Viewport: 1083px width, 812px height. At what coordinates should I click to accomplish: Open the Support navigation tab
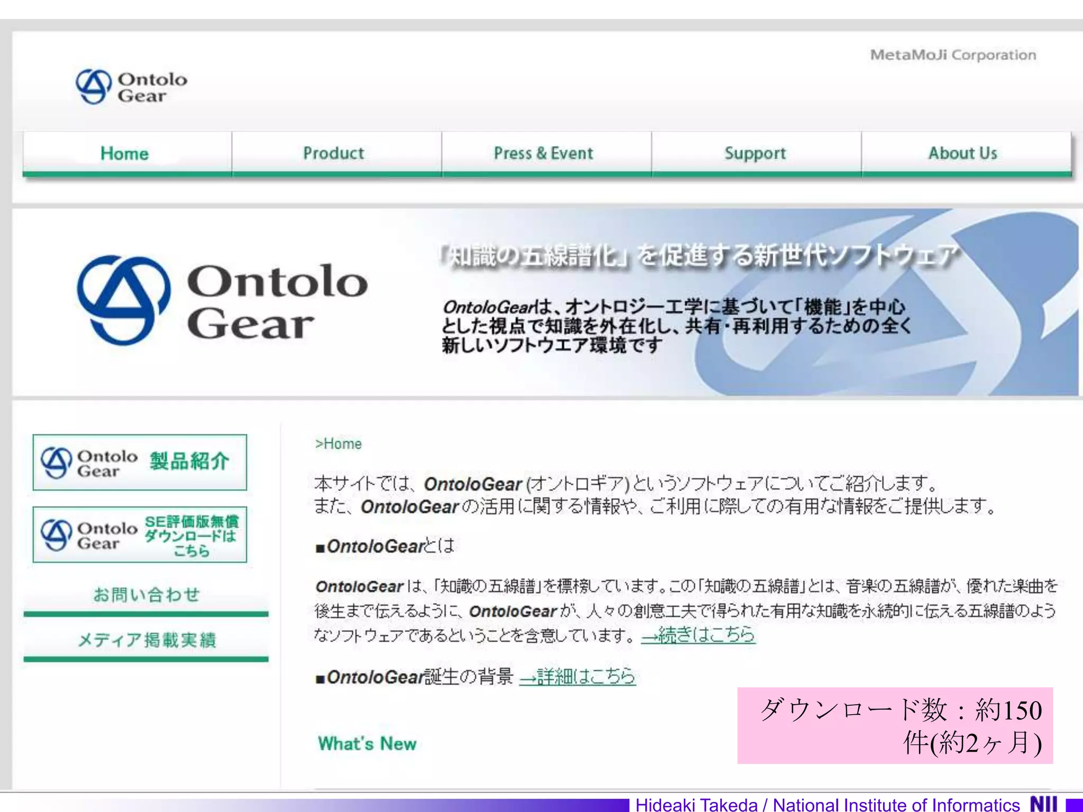pos(755,154)
